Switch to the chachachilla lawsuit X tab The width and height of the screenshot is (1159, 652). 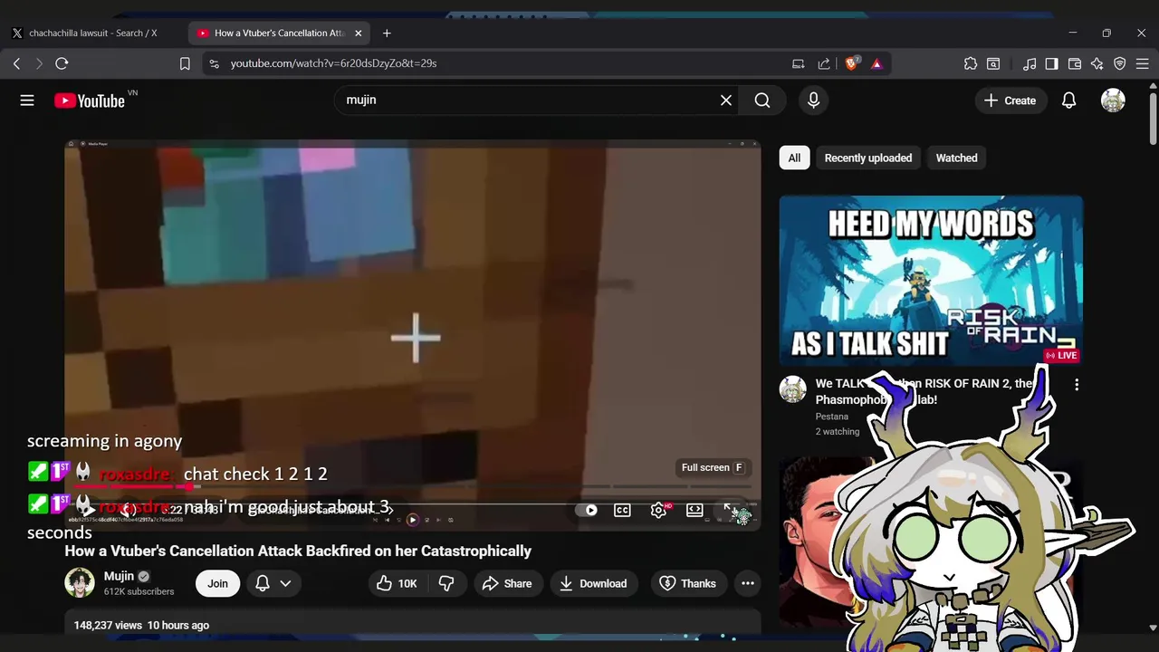pos(92,33)
